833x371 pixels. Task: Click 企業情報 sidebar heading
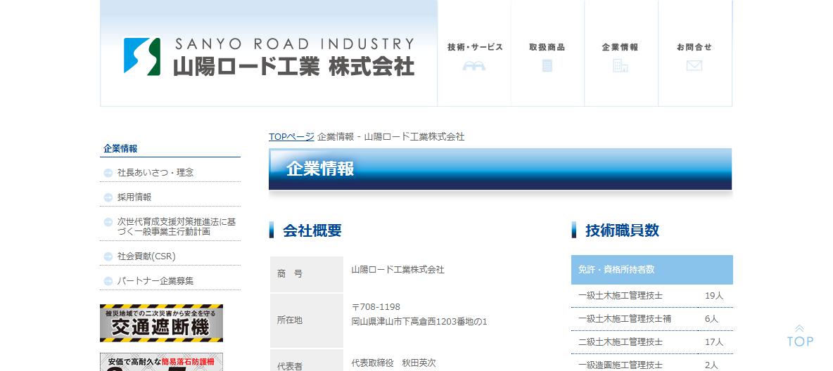[x=120, y=149]
